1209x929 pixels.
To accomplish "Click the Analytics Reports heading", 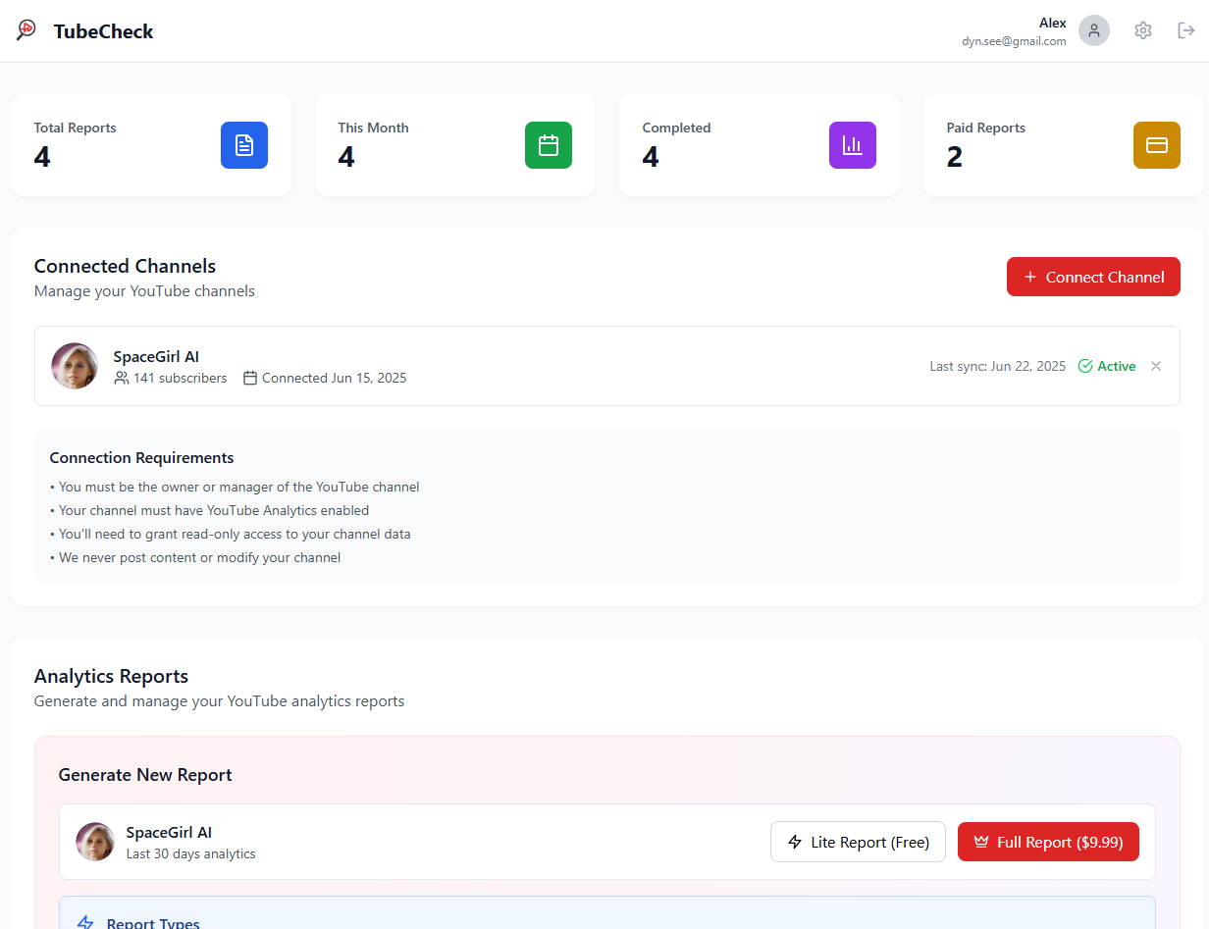I will [x=111, y=676].
